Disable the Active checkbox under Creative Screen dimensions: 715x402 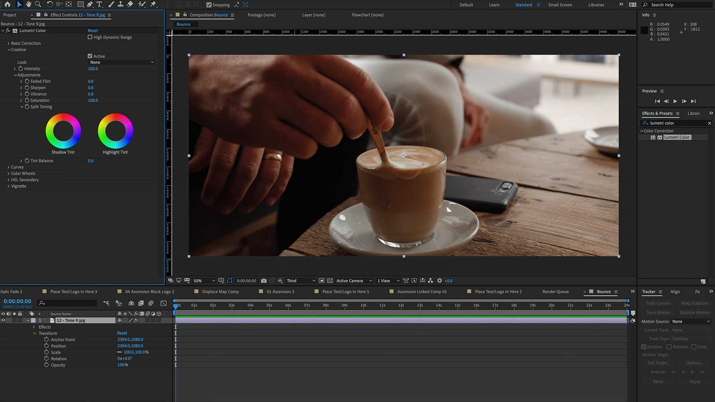click(x=90, y=56)
